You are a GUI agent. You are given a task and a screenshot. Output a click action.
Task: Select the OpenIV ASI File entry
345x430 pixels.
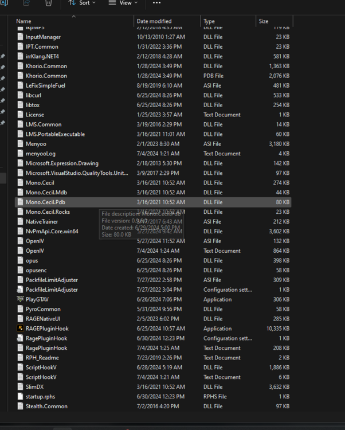click(154, 241)
